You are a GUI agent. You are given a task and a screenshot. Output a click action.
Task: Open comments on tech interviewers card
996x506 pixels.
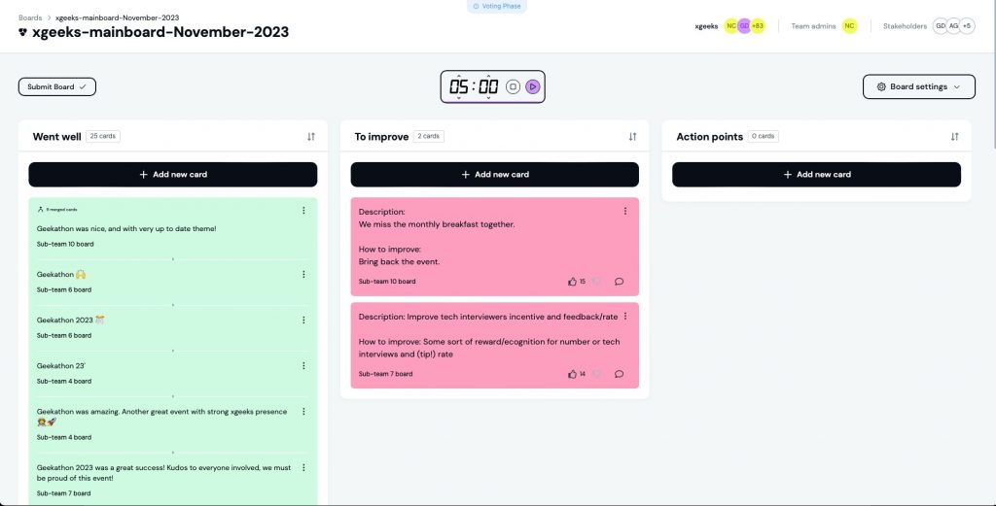(x=620, y=374)
